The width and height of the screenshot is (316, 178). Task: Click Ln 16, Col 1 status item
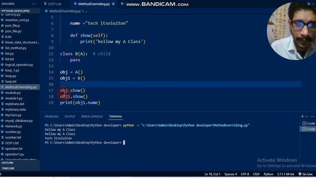pos(212,174)
